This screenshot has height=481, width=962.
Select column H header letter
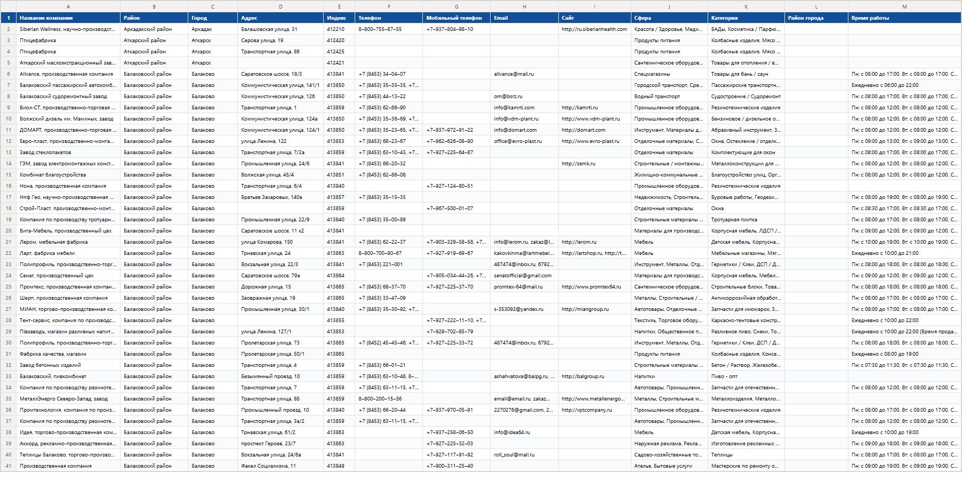click(x=524, y=7)
